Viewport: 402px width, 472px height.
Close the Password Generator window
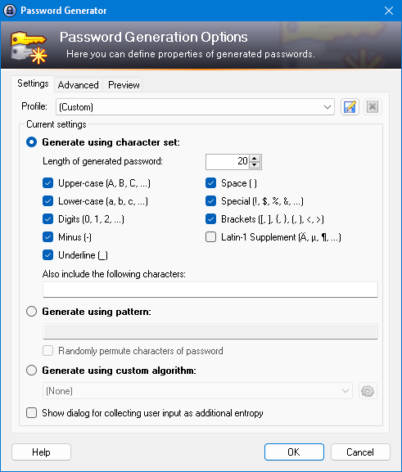point(389,11)
